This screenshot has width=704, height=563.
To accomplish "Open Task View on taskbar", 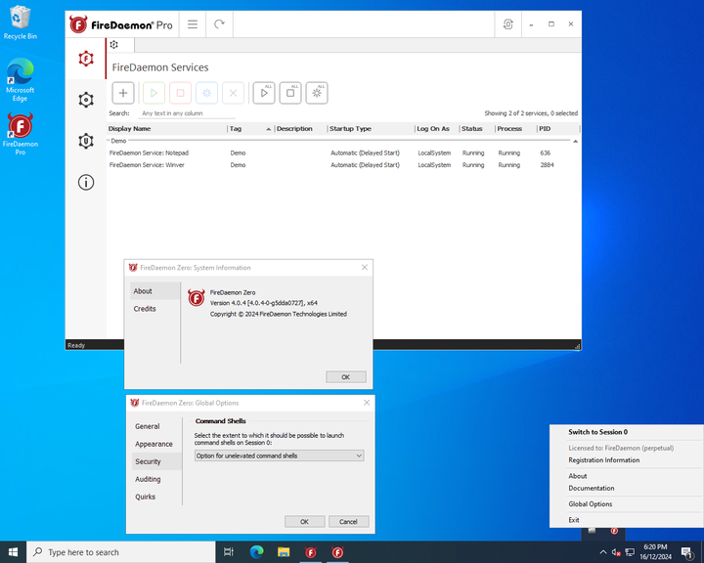I will [x=229, y=552].
